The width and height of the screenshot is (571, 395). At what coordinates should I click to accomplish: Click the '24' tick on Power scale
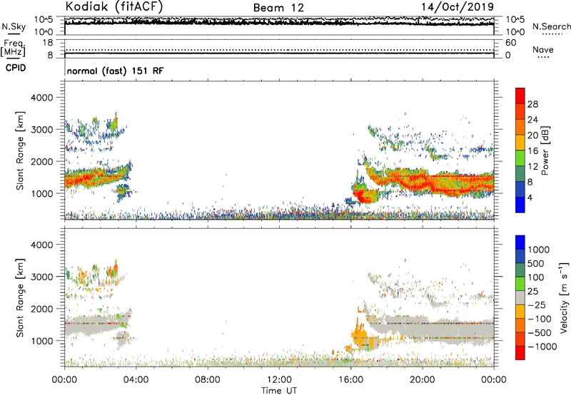coord(532,120)
